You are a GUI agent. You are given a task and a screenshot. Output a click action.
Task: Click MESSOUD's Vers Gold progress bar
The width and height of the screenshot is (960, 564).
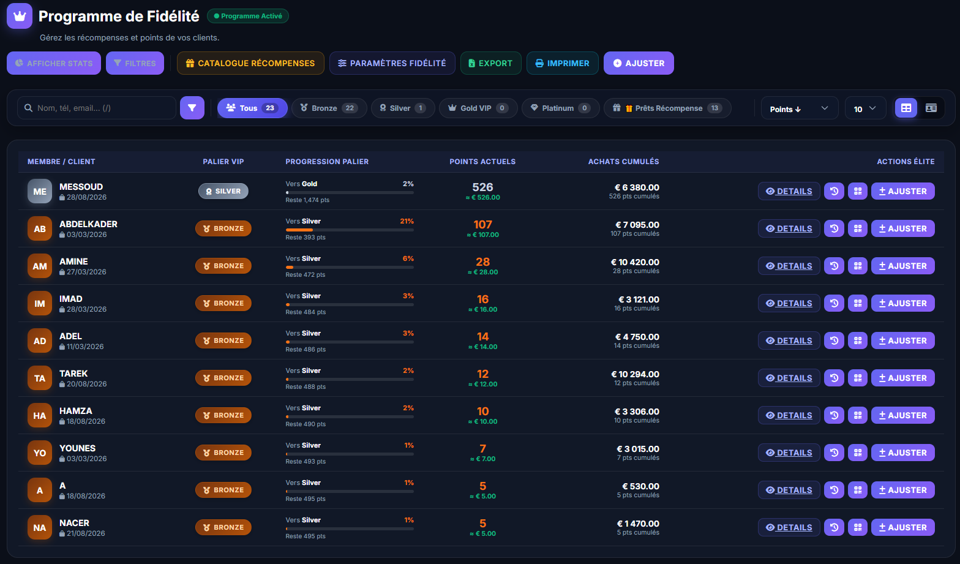[350, 192]
